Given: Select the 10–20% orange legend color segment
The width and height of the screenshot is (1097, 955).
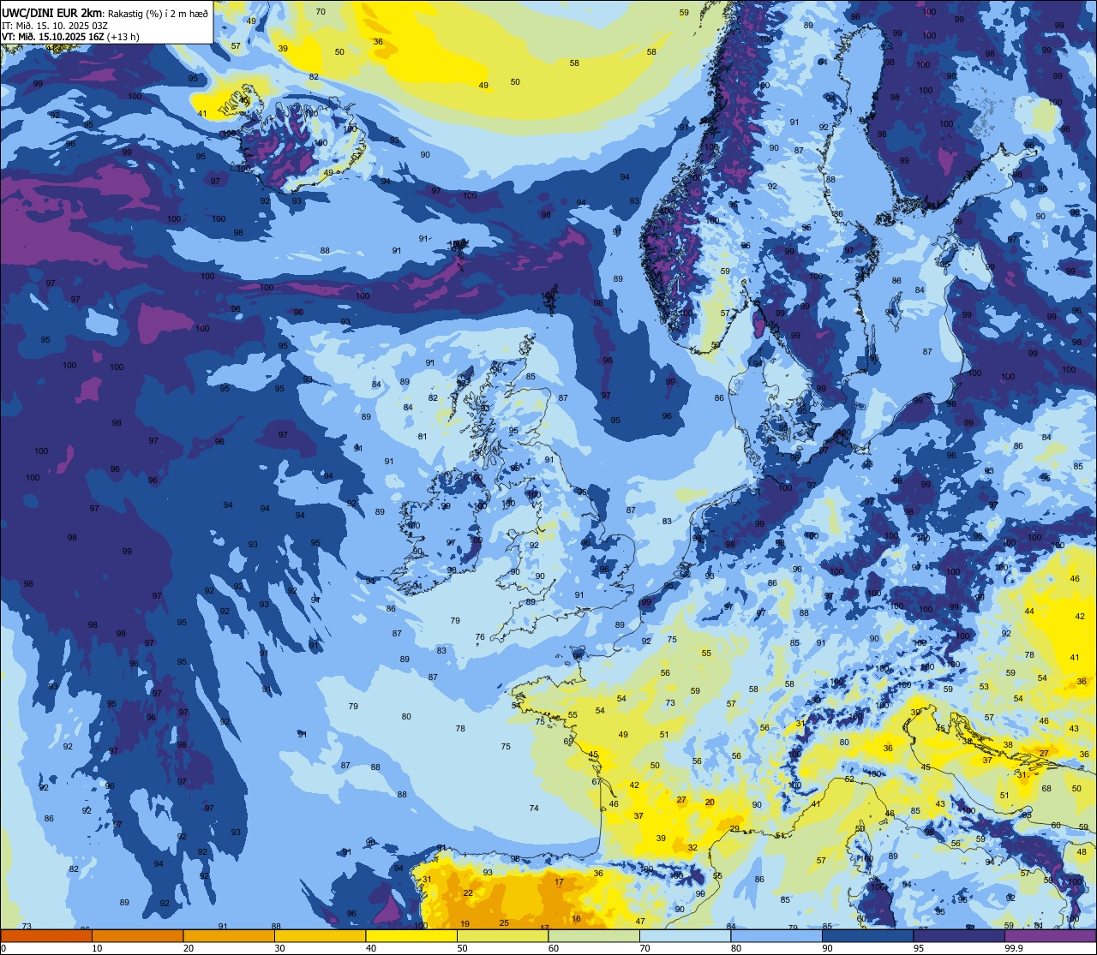Looking at the screenshot, I should (x=137, y=935).
